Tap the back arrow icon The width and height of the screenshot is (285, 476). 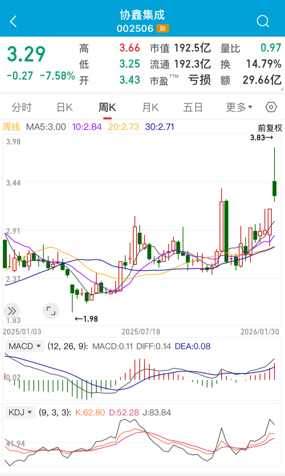13,21
